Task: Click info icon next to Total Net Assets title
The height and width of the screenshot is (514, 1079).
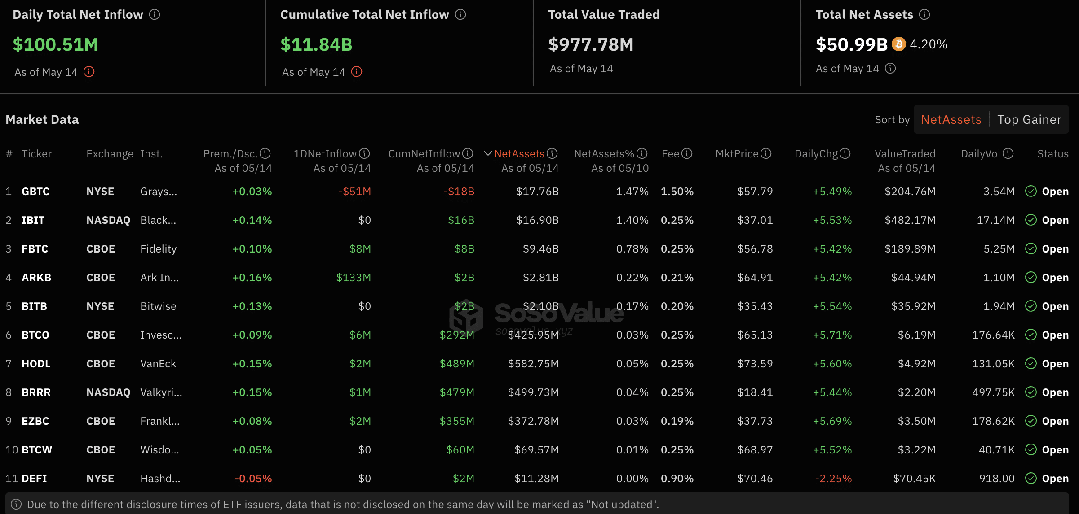Action: [924, 15]
